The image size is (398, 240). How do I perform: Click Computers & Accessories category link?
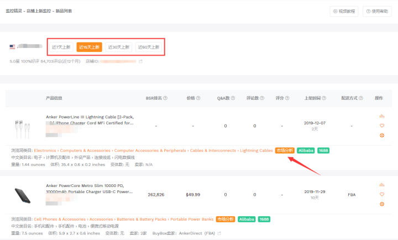point(85,151)
